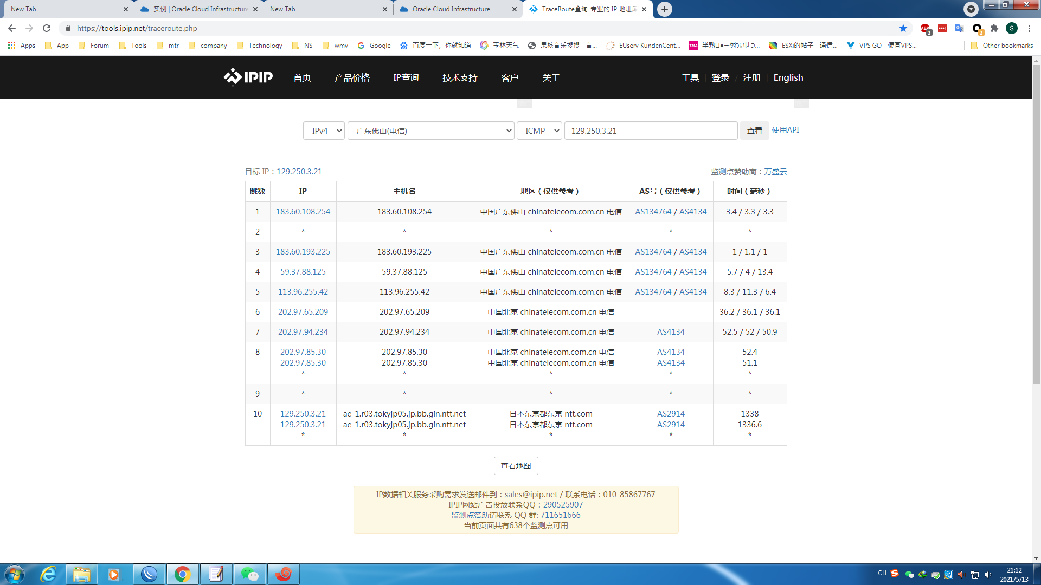The image size is (1041, 585).
Task: Open a new tab with plus button
Action: 664,9
